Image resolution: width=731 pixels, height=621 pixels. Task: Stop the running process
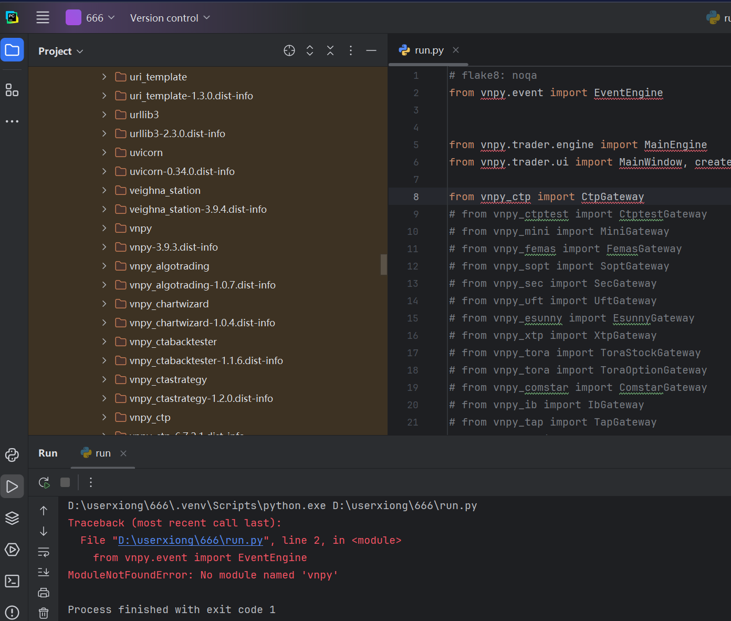pyautogui.click(x=65, y=482)
